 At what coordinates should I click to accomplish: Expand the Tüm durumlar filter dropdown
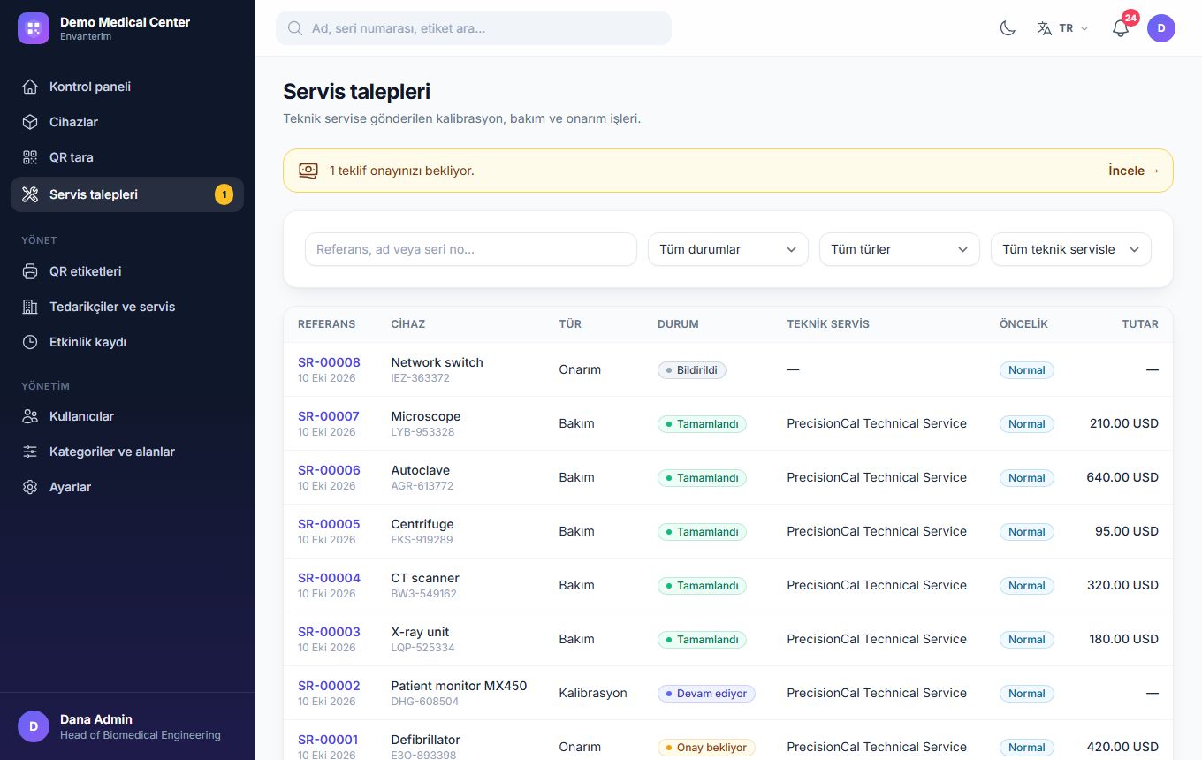(728, 249)
